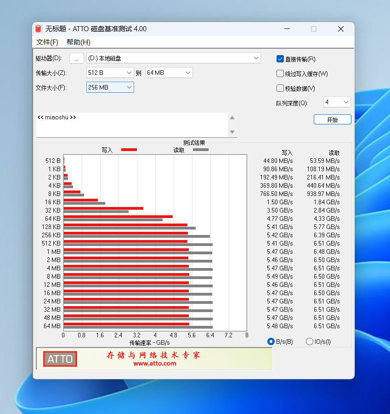
Task: Click the 32 KB write value 3.50 GB/s
Action: (280, 210)
